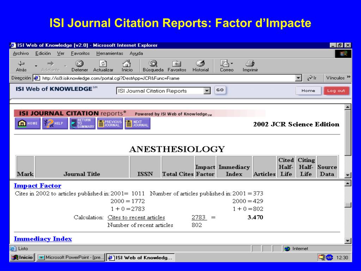Go to PREVIOUS JOURNAL
Image resolution: width=361 pixels, height=271 pixels.
click(x=110, y=123)
